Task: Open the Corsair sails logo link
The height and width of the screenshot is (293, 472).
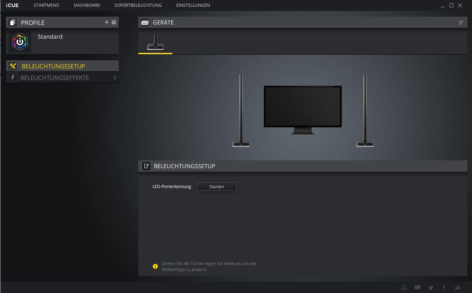Action: 458,288
